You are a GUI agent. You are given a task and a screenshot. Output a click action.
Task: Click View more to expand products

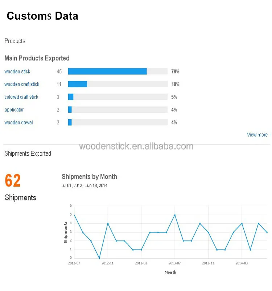point(257,135)
